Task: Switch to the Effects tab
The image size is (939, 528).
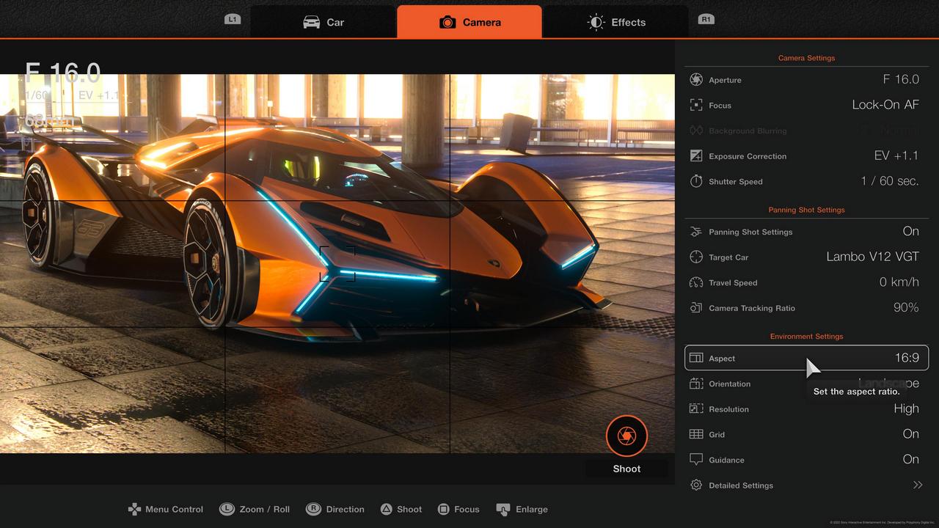Action: 616,22
